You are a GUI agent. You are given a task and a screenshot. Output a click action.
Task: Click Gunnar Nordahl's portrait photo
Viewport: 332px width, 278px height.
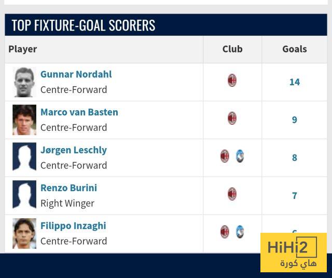pyautogui.click(x=24, y=82)
